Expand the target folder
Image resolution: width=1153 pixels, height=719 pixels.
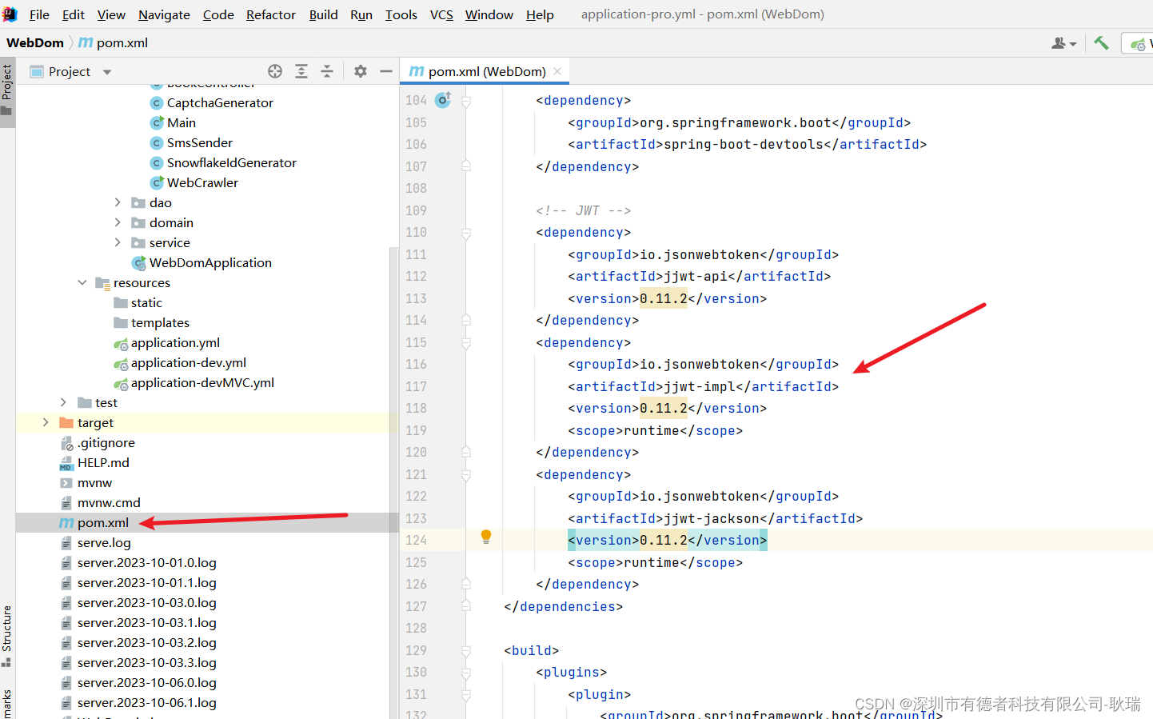(46, 422)
